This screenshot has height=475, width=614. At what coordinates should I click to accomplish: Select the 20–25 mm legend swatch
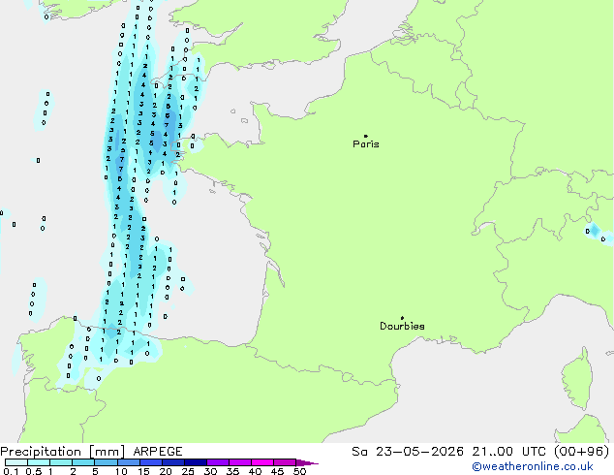(173, 462)
